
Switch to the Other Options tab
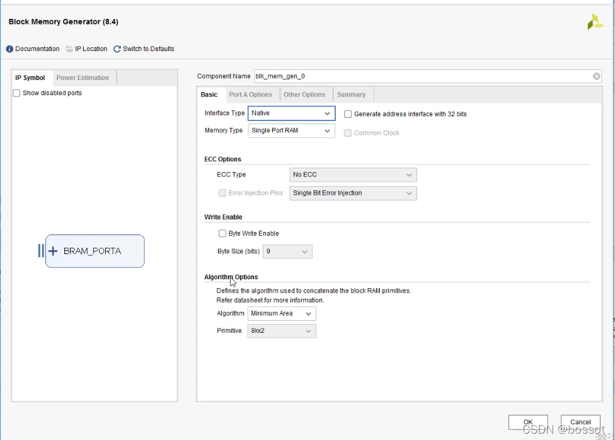(x=304, y=95)
